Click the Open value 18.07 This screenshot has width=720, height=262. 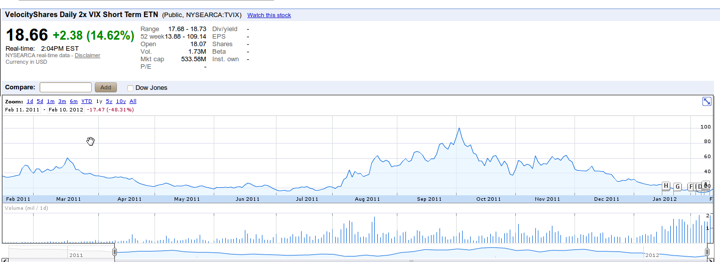pyautogui.click(x=198, y=44)
